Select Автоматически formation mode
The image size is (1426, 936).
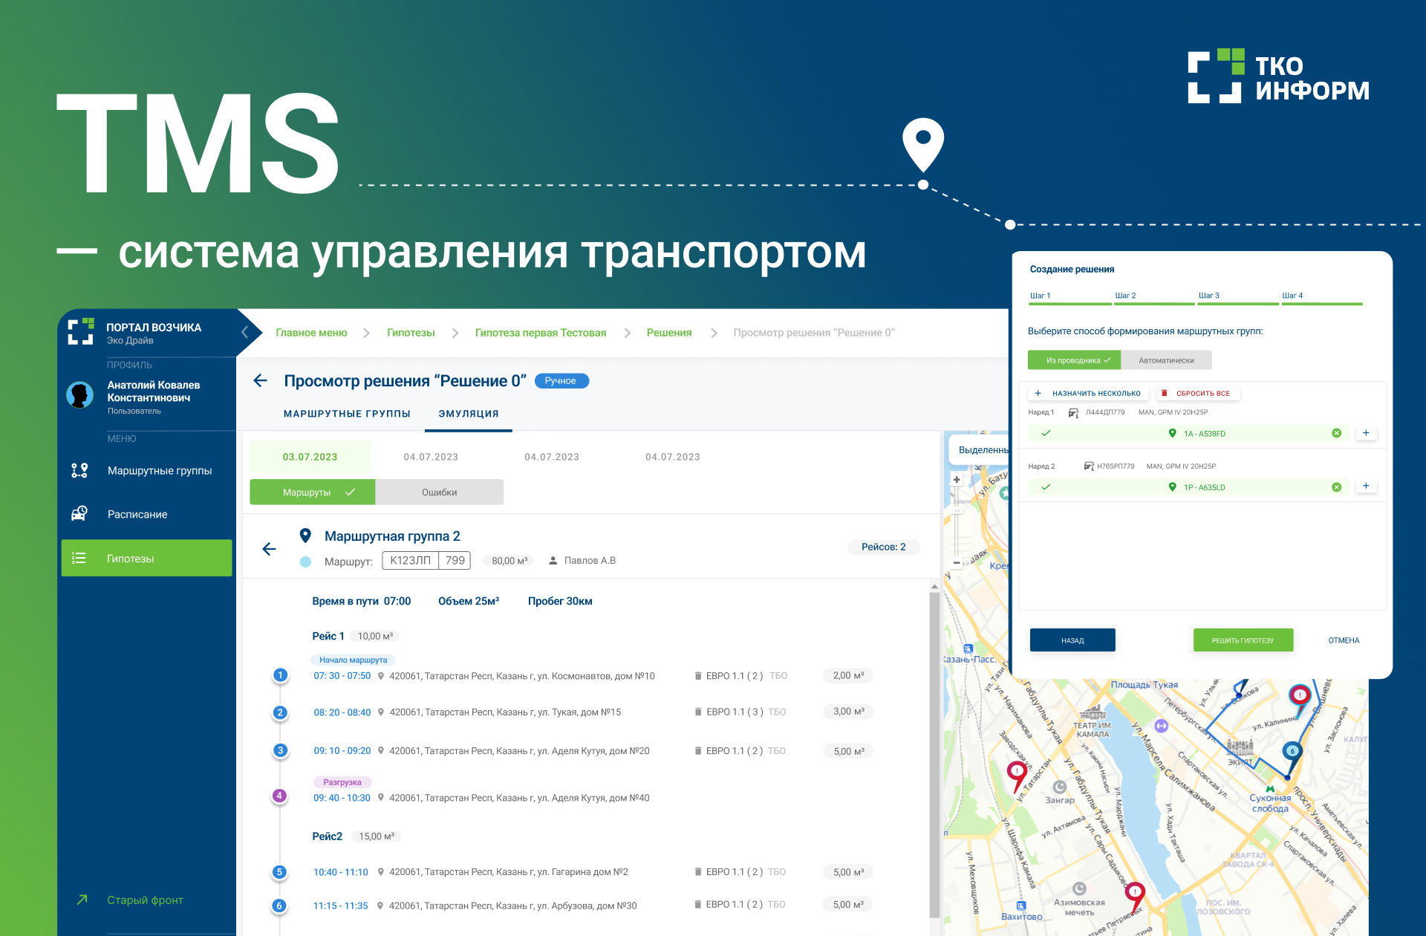point(1166,360)
